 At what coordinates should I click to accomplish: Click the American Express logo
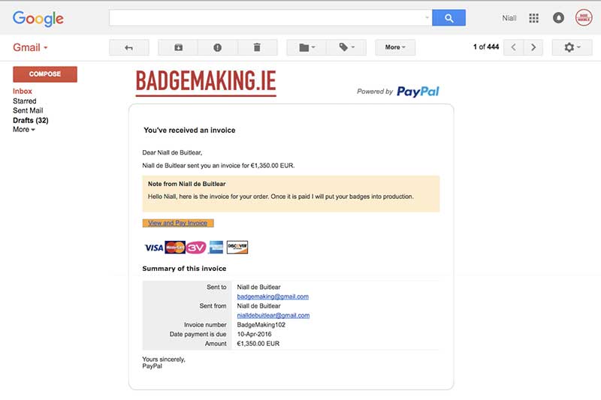(x=216, y=247)
